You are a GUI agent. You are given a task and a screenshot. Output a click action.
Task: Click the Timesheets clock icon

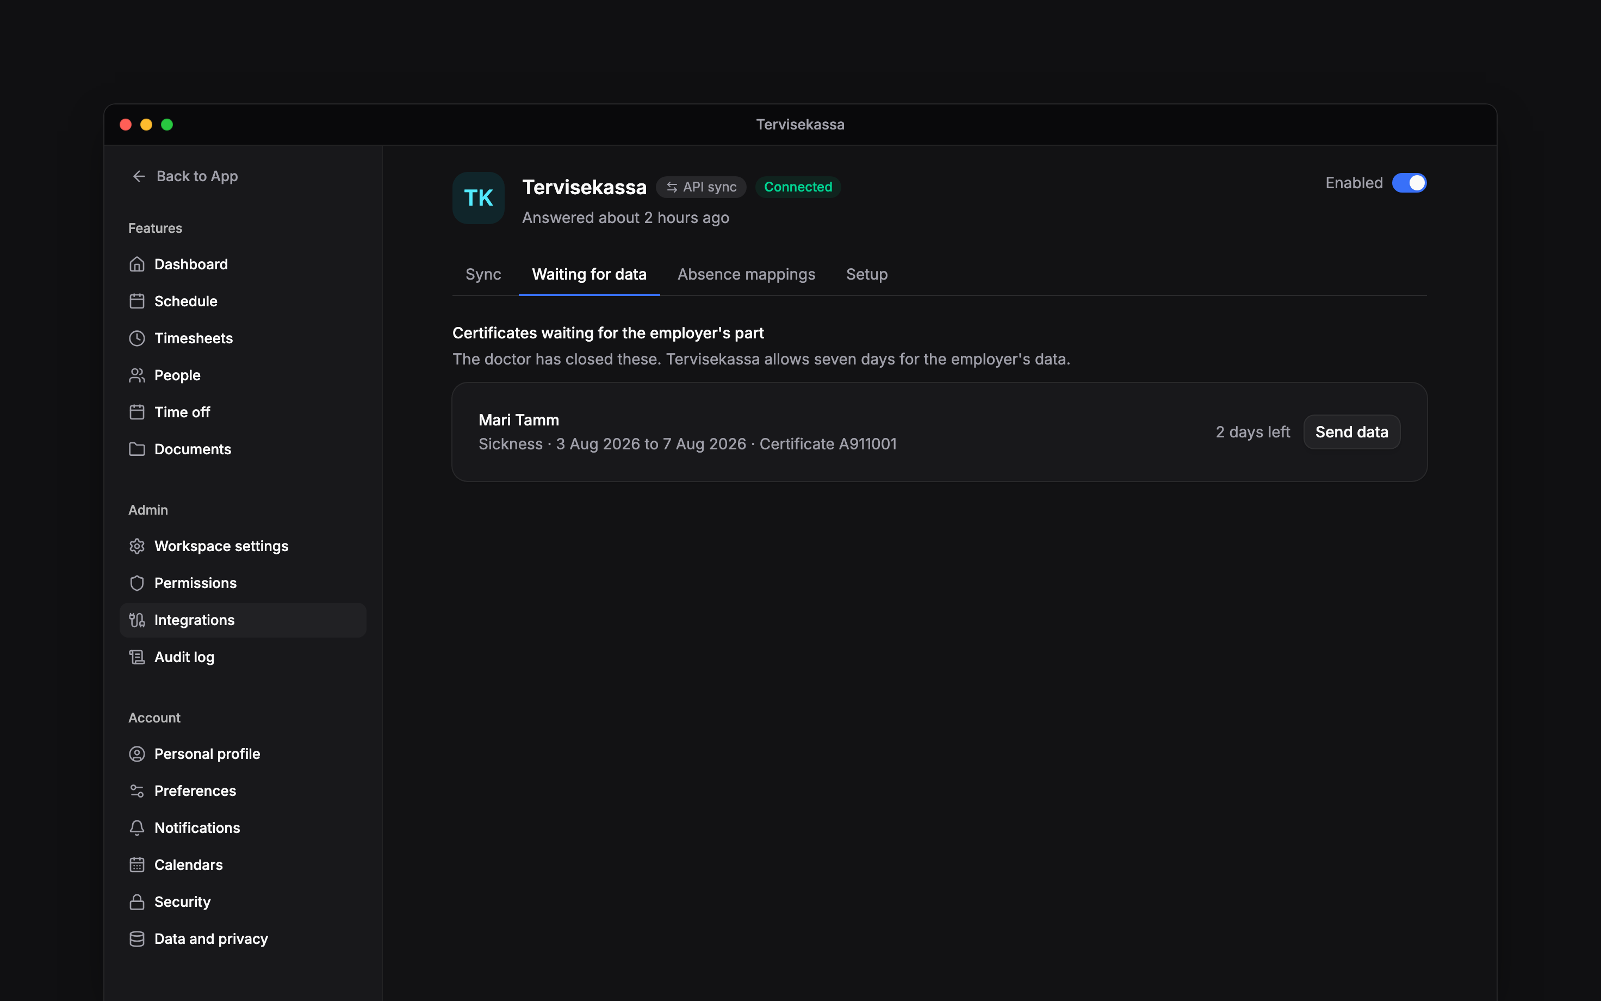(137, 338)
